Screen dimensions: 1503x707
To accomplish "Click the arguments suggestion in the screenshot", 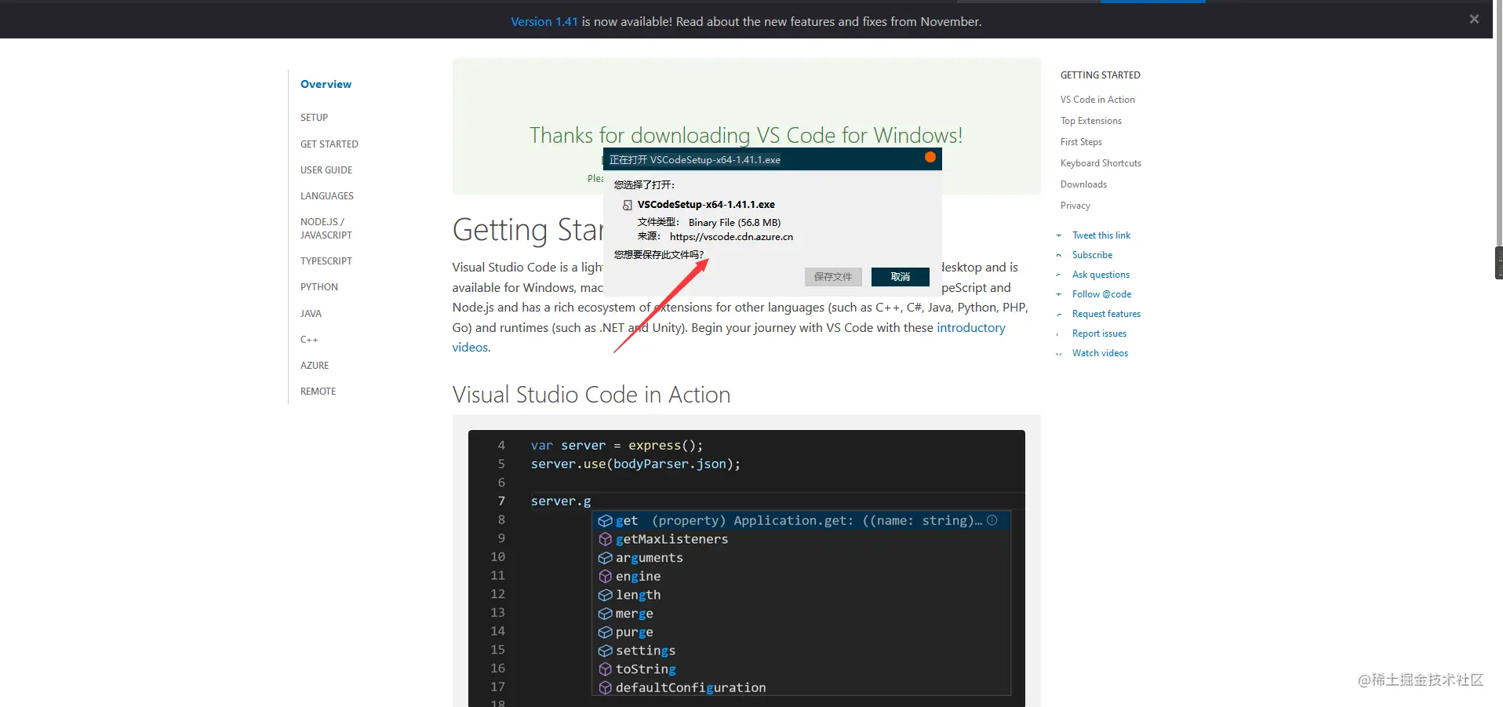I will click(649, 558).
